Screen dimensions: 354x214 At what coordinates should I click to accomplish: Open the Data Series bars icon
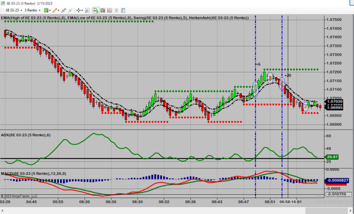click(x=103, y=10)
